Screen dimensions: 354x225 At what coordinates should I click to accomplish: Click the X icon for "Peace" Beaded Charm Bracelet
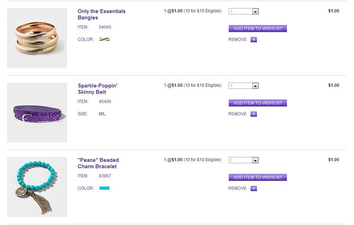[254, 188]
